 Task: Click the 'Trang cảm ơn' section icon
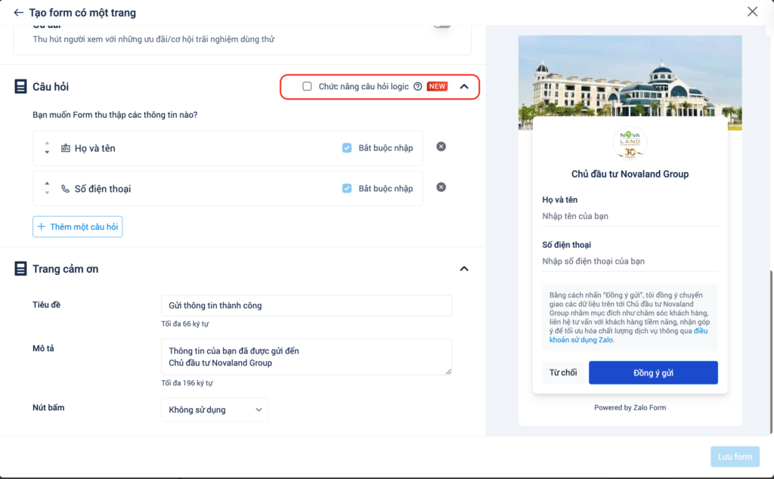[20, 269]
